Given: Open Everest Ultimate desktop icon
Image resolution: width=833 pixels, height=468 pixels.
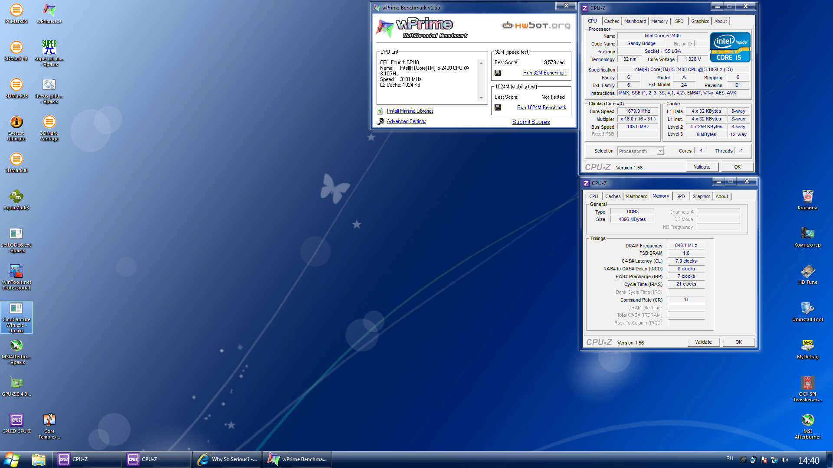Looking at the screenshot, I should pos(16,127).
